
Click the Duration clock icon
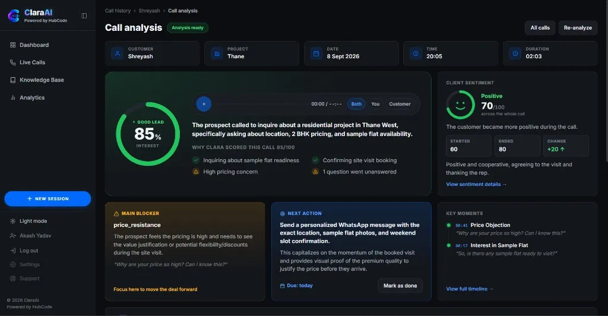(x=515, y=53)
